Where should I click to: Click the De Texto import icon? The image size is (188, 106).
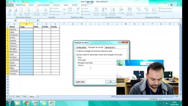(x=21, y=11)
